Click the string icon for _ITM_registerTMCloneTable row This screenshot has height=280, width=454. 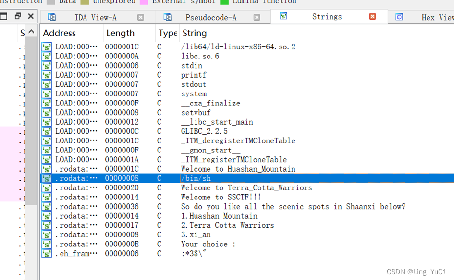coord(47,160)
